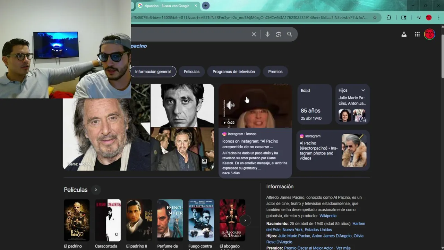
Task: Open El padrino movie poster
Action: click(77, 220)
